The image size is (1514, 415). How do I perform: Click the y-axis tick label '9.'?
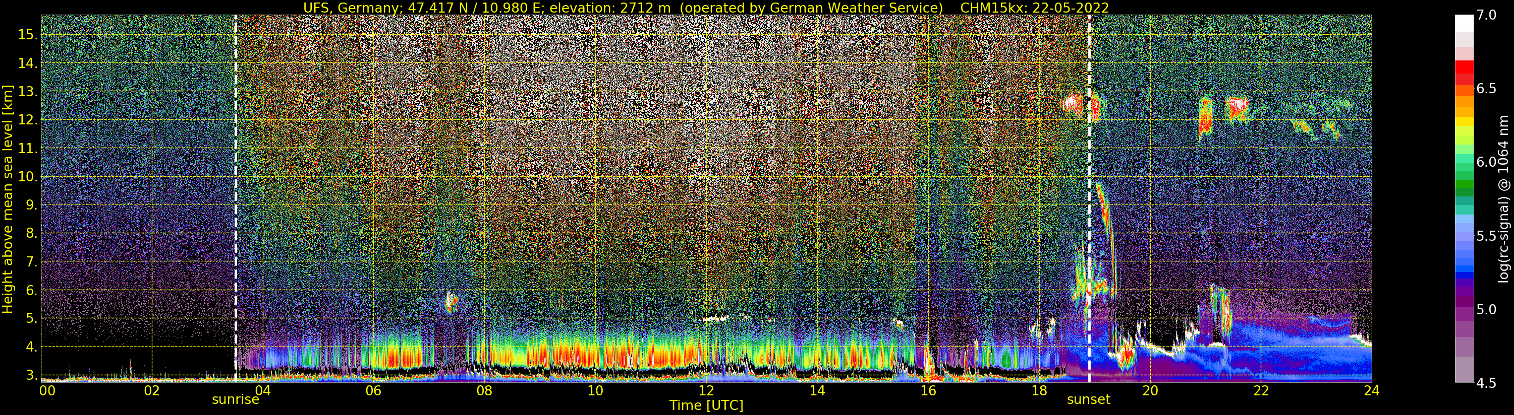pyautogui.click(x=31, y=205)
